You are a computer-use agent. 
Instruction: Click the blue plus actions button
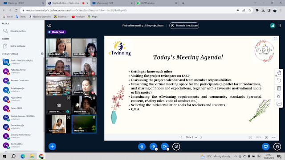52,146
